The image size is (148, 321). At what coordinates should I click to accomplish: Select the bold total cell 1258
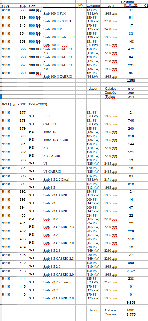point(131,81)
